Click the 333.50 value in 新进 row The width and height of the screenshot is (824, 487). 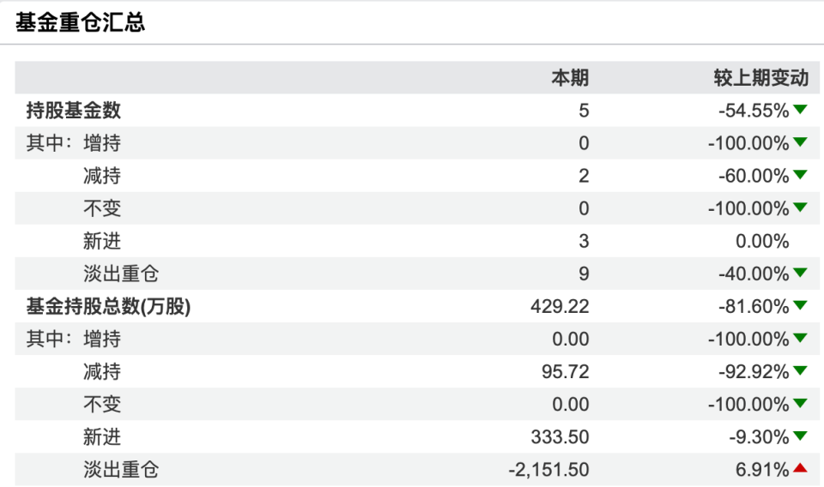pos(560,436)
